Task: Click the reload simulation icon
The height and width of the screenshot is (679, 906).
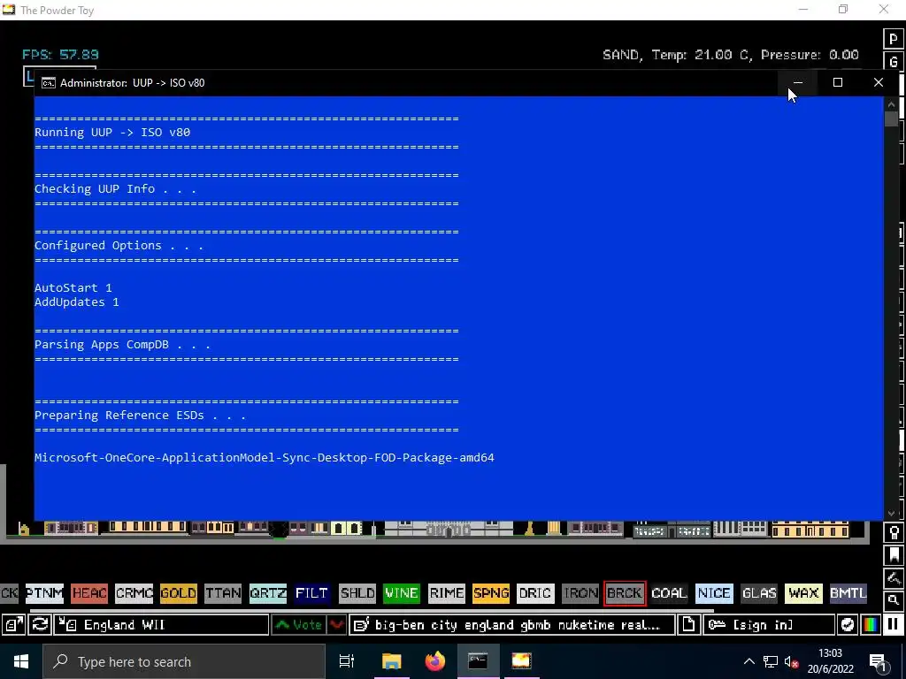Action: [x=39, y=625]
